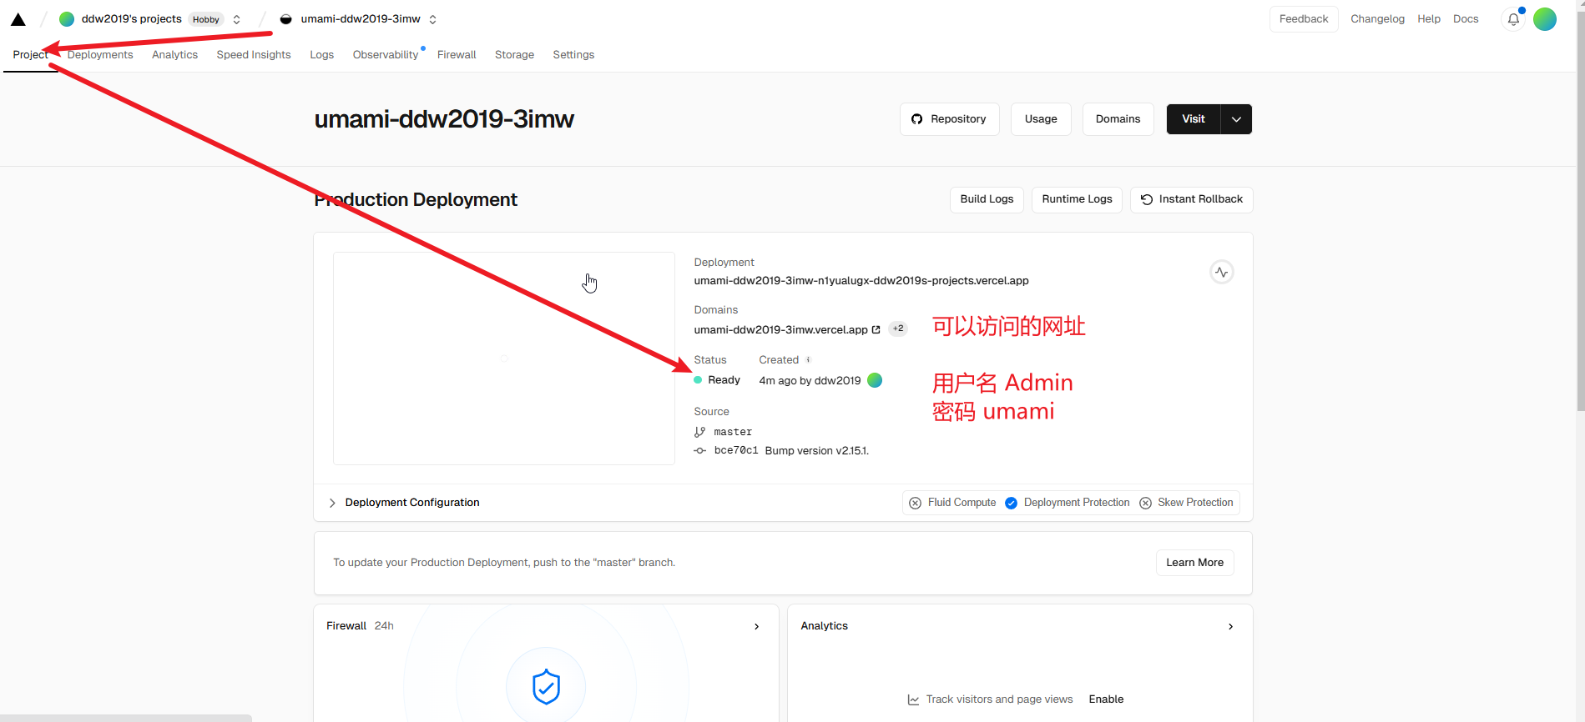
Task: Click the Deployment Protection label
Action: pos(1077,503)
